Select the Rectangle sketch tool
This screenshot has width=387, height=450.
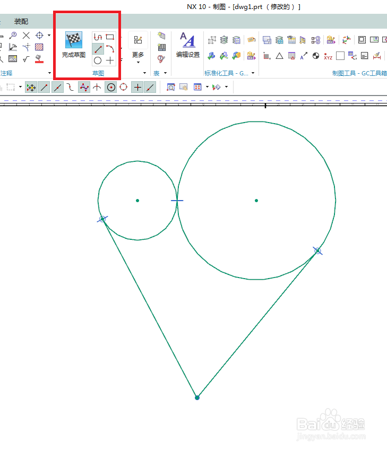click(x=110, y=37)
